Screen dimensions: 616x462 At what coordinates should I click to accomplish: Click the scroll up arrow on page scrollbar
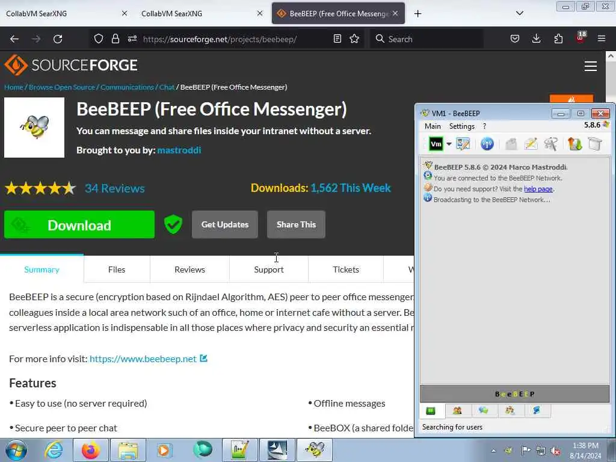pos(611,56)
